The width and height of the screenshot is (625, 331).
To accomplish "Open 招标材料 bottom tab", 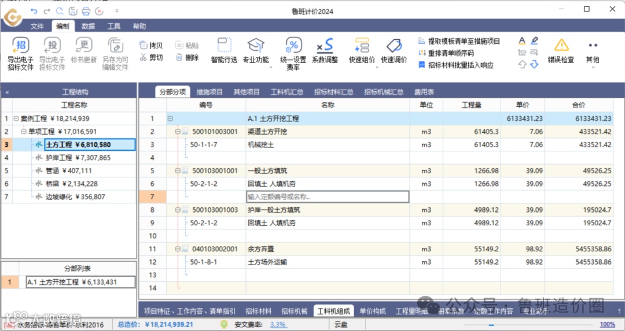I will [x=258, y=311].
